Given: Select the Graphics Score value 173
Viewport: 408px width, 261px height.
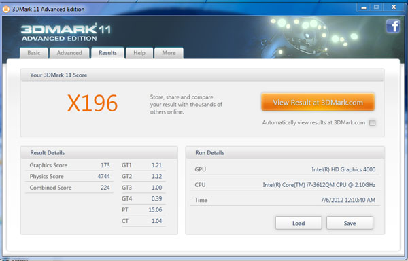Looking at the screenshot, I should [105, 165].
